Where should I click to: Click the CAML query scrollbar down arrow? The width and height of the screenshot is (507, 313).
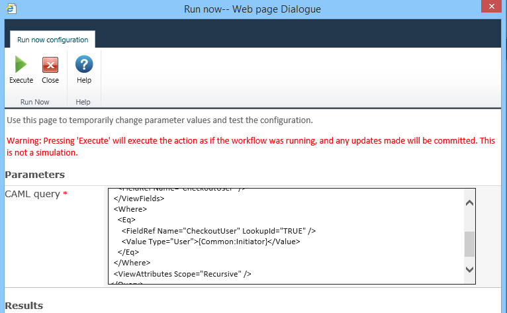pyautogui.click(x=469, y=269)
